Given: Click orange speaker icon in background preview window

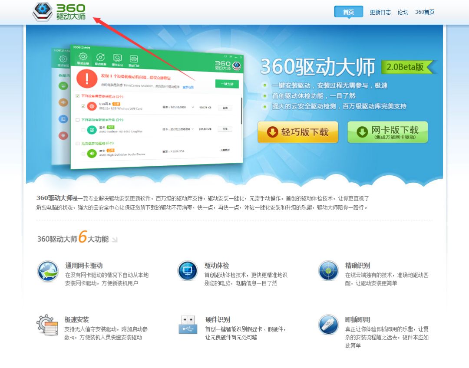Looking at the screenshot, I should [x=63, y=102].
